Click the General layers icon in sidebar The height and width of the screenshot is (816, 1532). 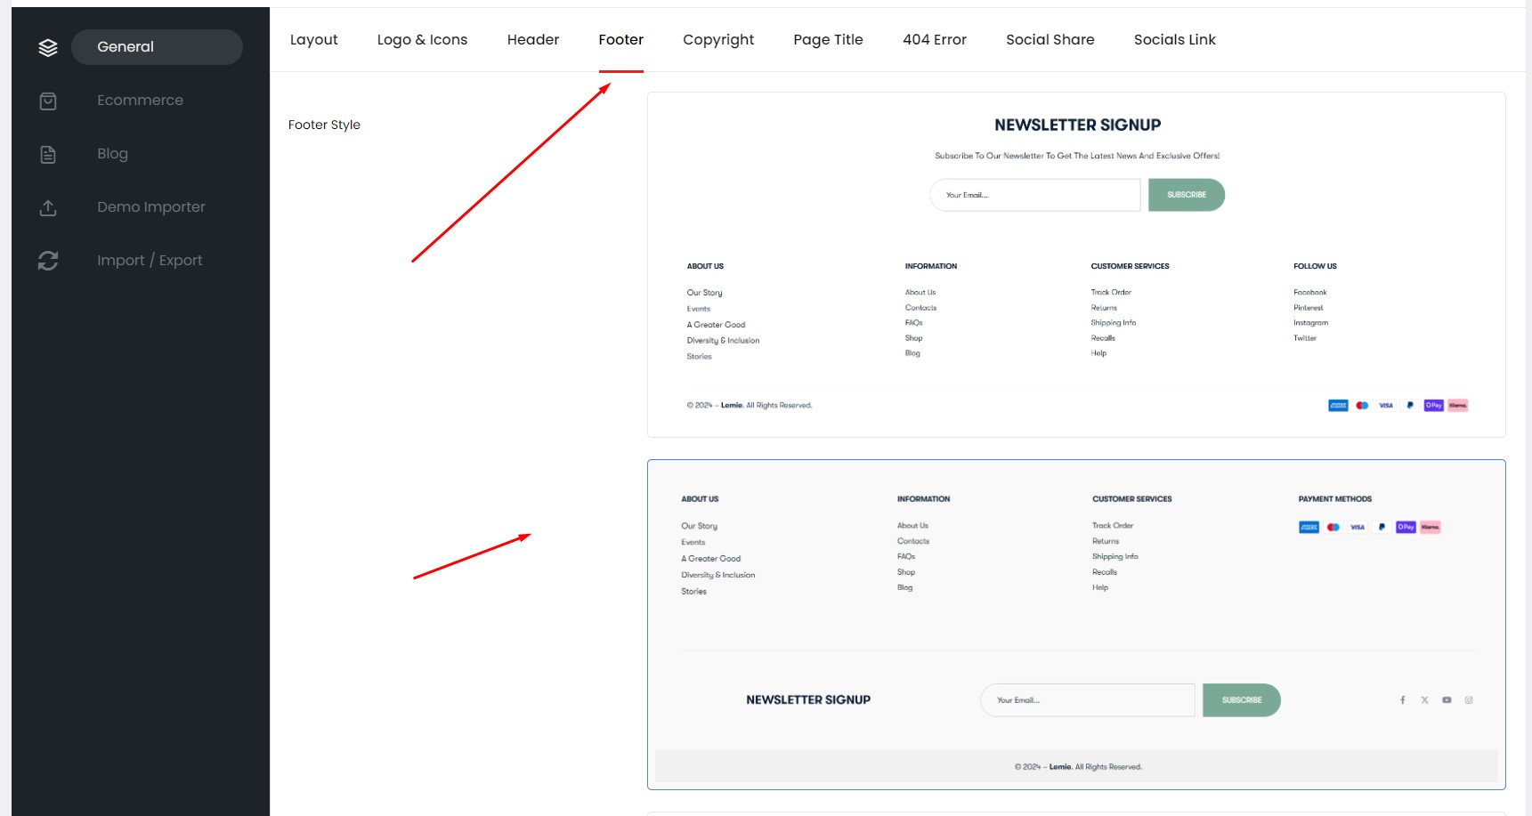[x=48, y=47]
